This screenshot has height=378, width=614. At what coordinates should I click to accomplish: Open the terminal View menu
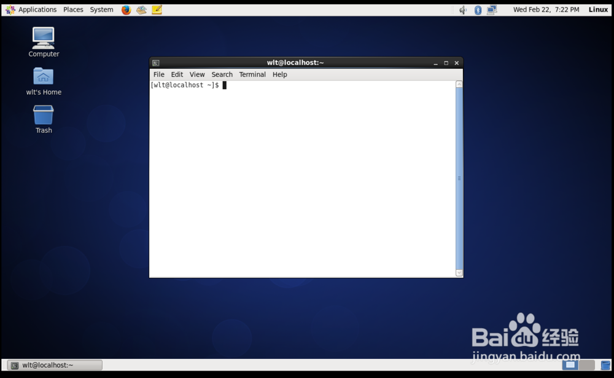197,74
